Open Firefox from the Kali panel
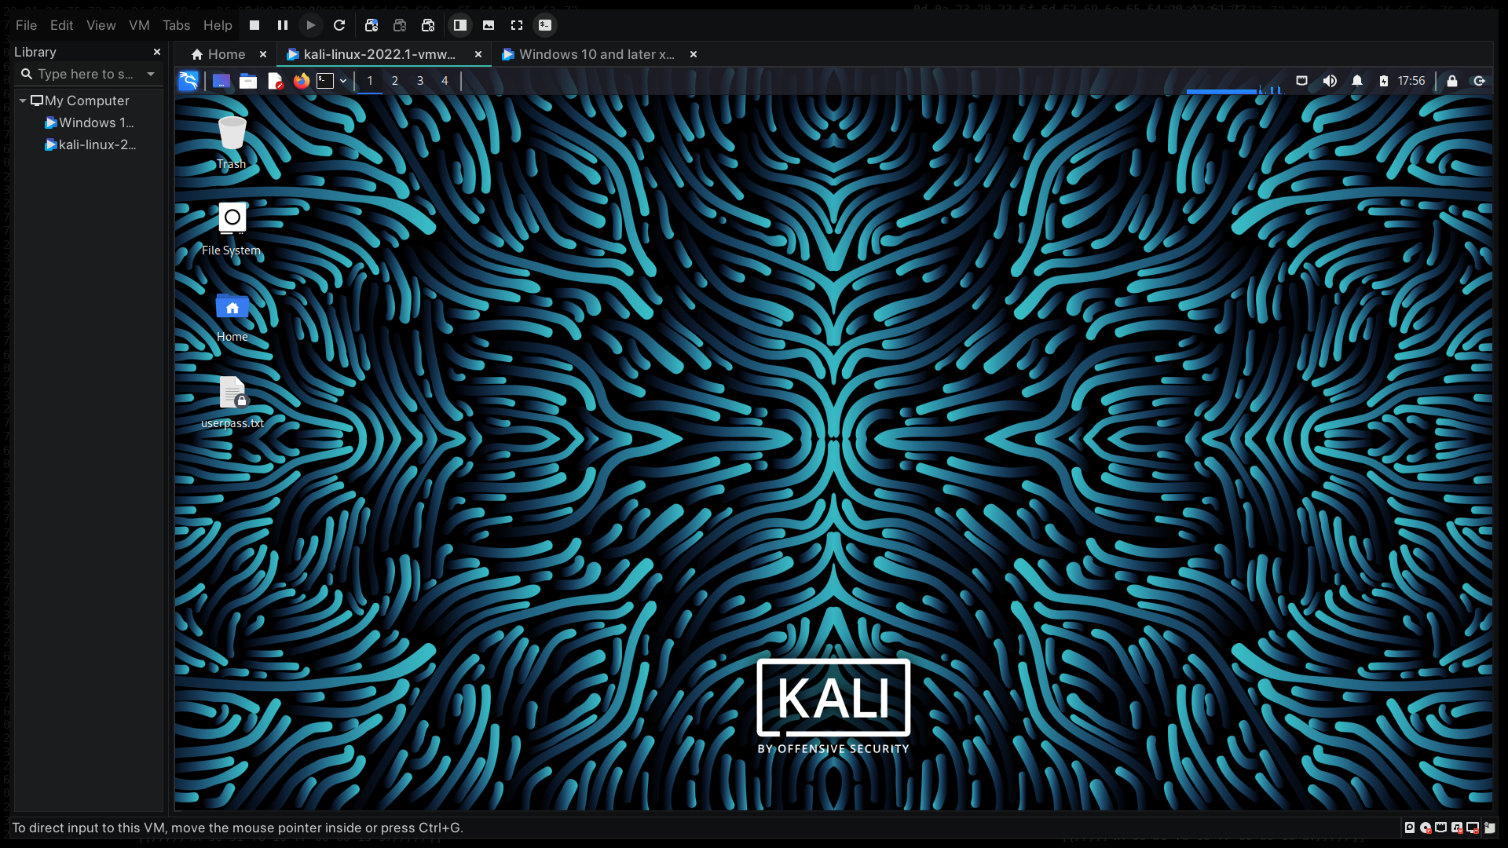 click(302, 81)
